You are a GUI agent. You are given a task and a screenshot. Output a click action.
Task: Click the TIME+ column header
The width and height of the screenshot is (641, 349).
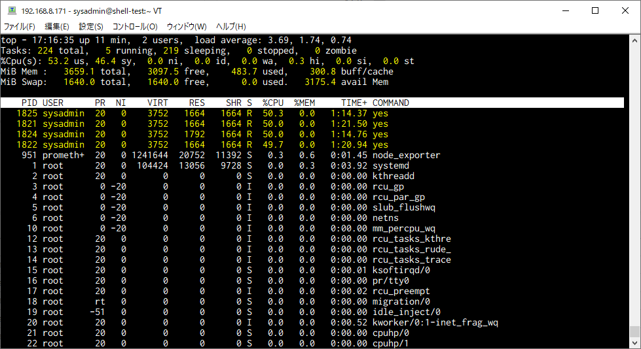click(354, 103)
